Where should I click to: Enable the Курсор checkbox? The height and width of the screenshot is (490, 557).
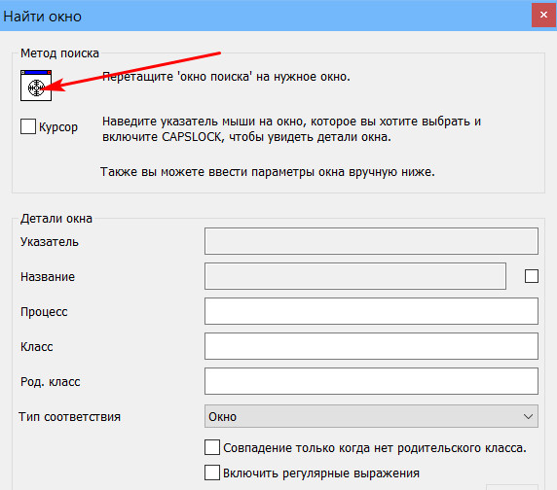(28, 126)
